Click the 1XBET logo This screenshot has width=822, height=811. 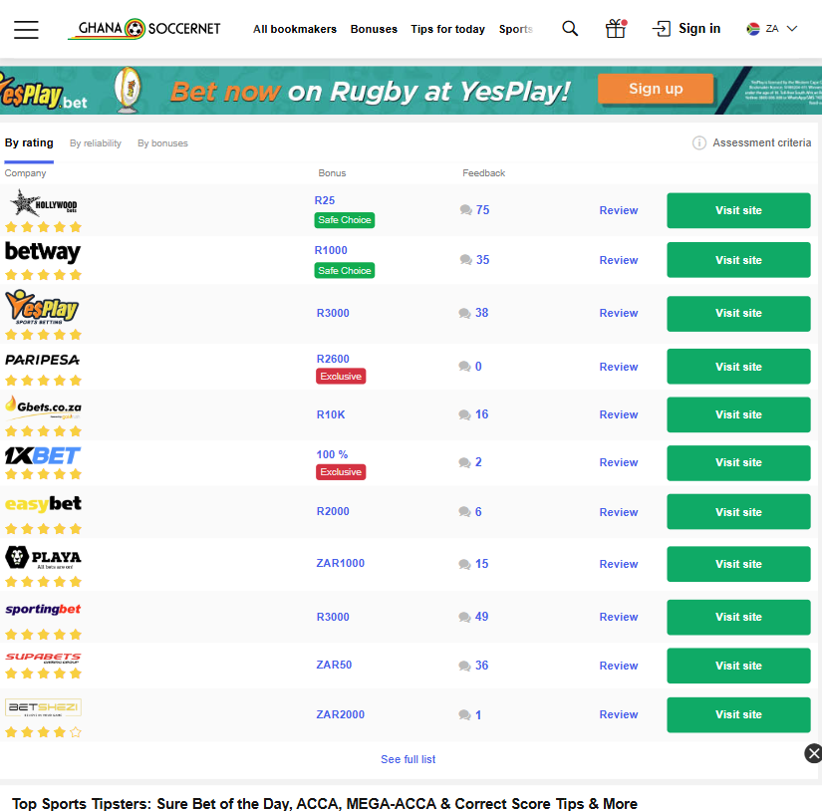tap(43, 455)
